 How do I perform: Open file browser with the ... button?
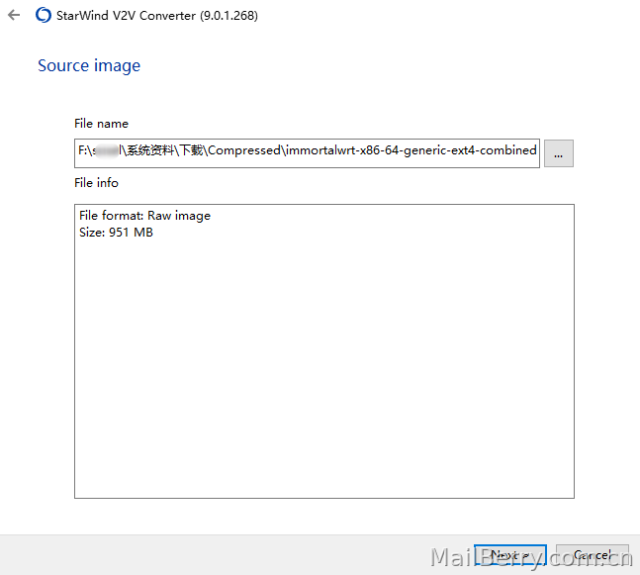click(558, 153)
